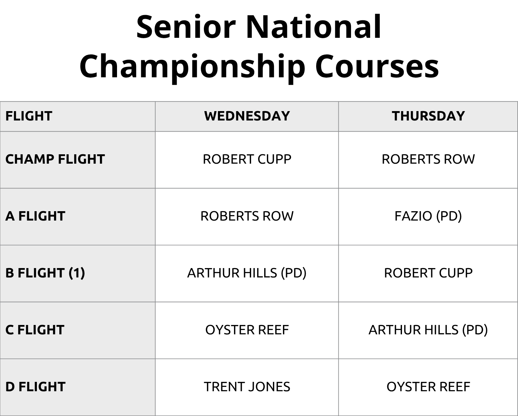This screenshot has height=416, width=518.
Task: Select Champ Flight Thursday cell ROBERTS ROW
Action: click(428, 160)
